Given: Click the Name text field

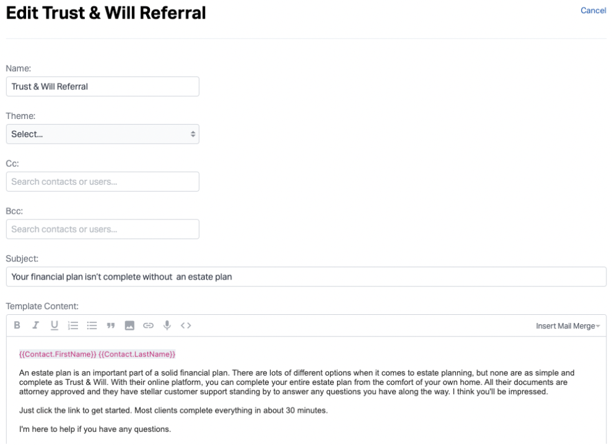Looking at the screenshot, I should coord(102,87).
